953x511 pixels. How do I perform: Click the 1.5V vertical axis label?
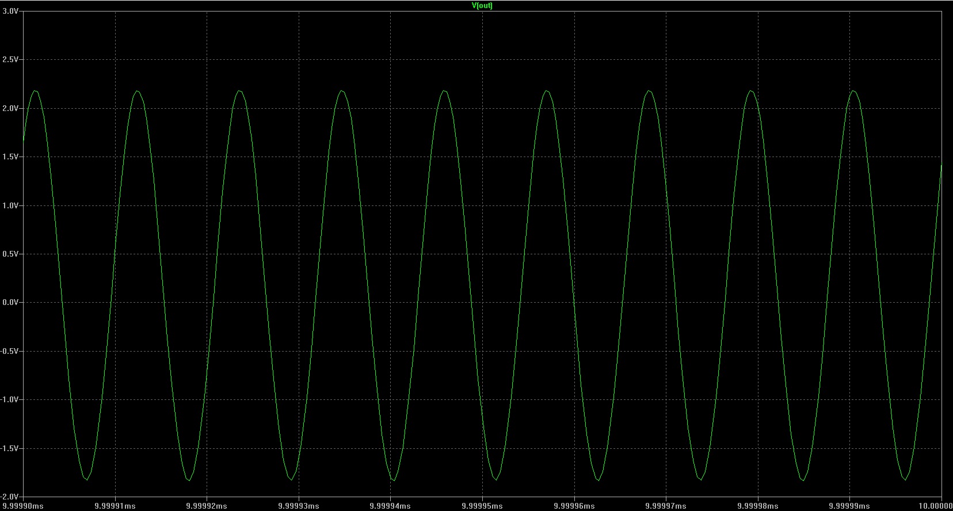[x=10, y=157]
